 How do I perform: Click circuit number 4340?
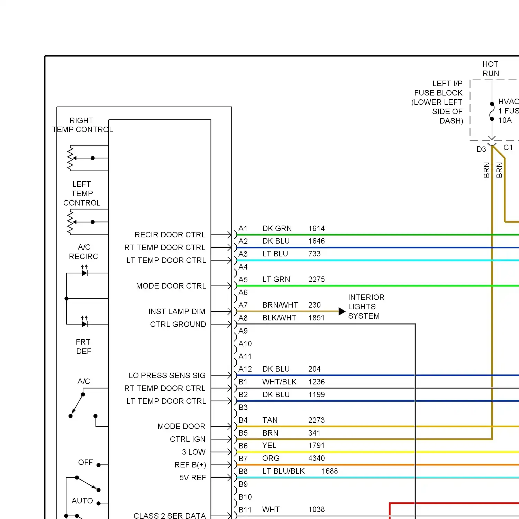pyautogui.click(x=317, y=458)
